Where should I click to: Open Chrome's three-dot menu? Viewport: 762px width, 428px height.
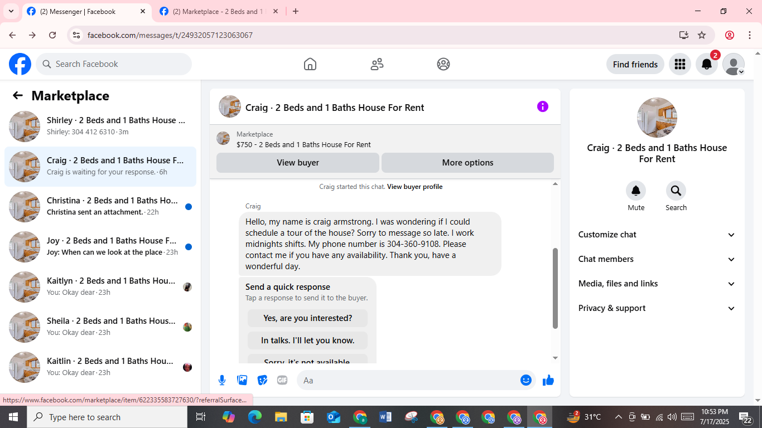(749, 35)
